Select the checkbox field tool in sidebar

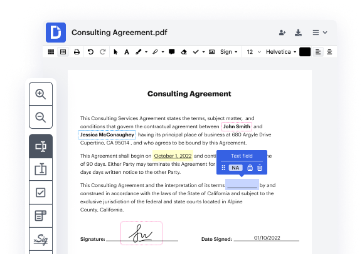click(x=41, y=193)
